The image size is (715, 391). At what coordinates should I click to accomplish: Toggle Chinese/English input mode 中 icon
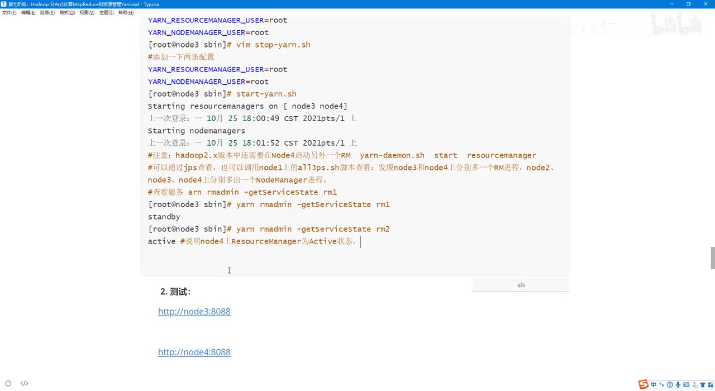pyautogui.click(x=654, y=384)
